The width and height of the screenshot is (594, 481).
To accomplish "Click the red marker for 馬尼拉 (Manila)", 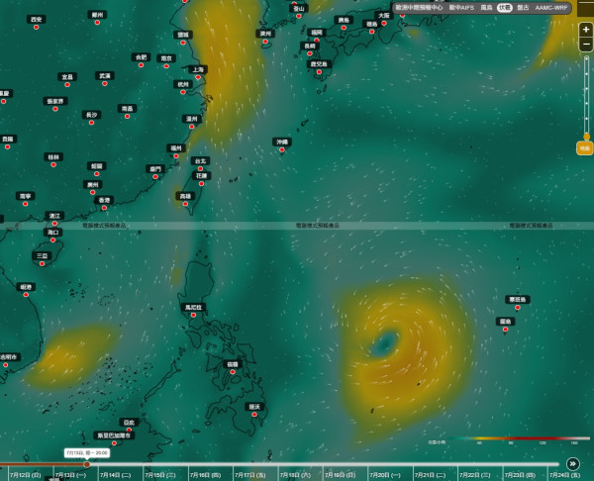I will click(x=193, y=315).
